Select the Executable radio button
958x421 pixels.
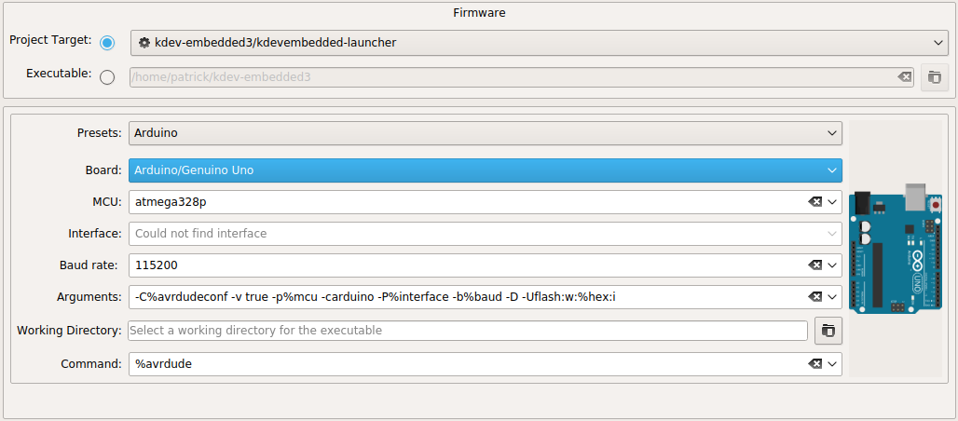(x=107, y=77)
